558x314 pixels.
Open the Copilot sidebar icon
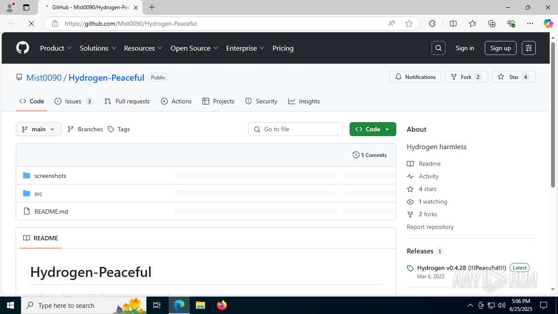pyautogui.click(x=548, y=24)
